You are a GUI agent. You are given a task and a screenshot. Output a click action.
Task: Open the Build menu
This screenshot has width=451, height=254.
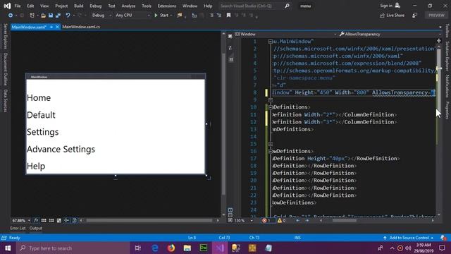[x=78, y=6]
